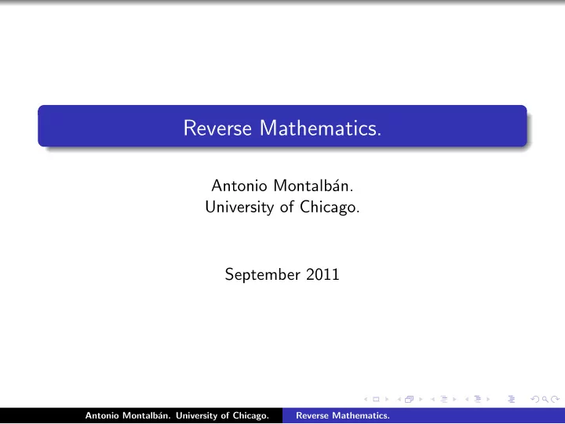Click the "Reverse Mathematics." title in blue box
565x424 pixels.
coord(282,128)
